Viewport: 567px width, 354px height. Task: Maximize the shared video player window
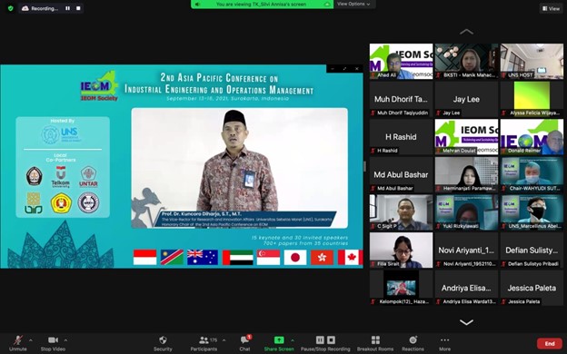pos(344,69)
